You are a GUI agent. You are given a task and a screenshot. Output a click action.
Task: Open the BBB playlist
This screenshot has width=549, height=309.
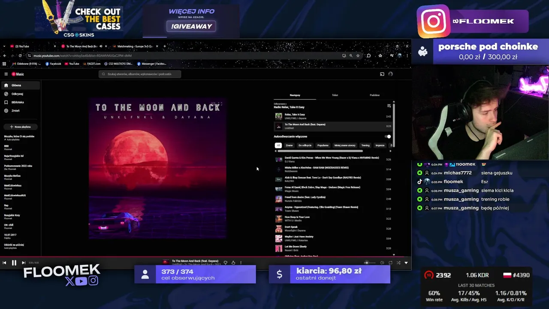[x=21, y=148]
